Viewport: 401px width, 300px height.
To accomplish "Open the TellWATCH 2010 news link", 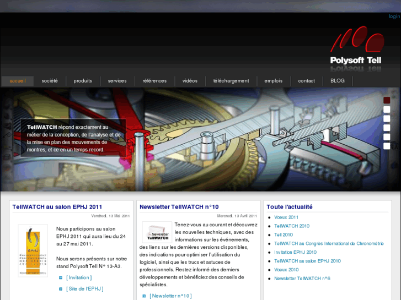I will 292,226.
